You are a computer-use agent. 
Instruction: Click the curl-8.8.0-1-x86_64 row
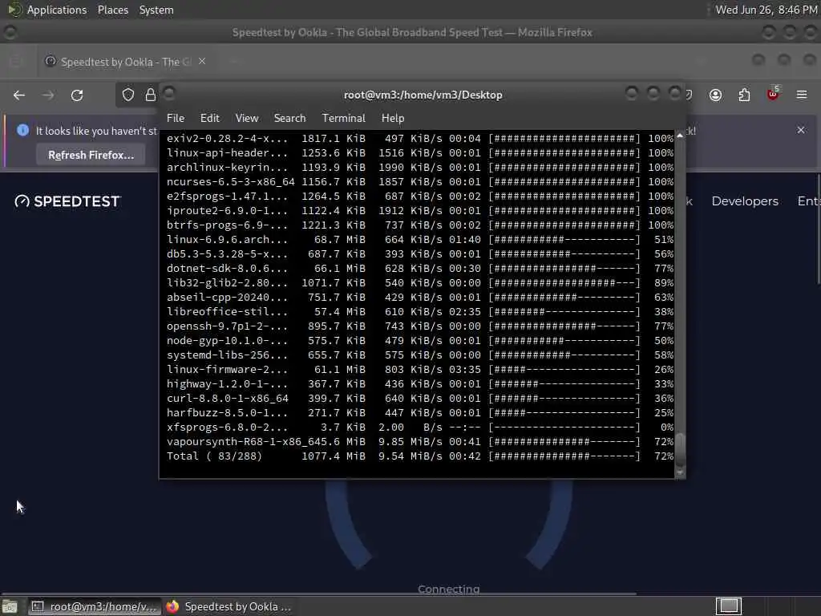pos(420,398)
